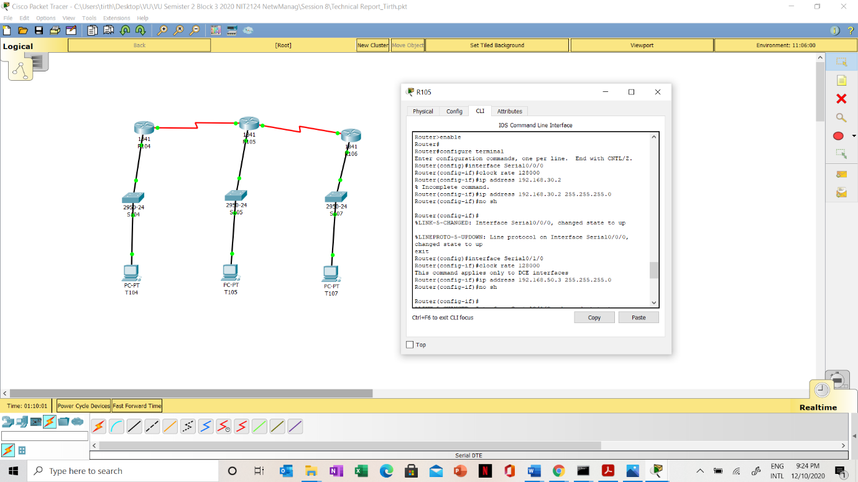Choose the Serial DCE cable with clock

pyautogui.click(x=224, y=427)
